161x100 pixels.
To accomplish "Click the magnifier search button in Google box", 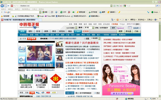I will click(x=157, y=6).
